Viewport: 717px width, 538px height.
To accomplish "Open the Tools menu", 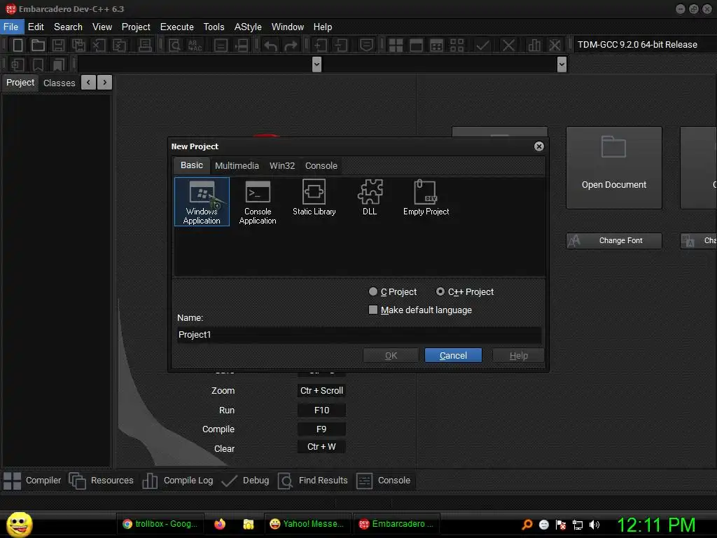I will pyautogui.click(x=214, y=27).
